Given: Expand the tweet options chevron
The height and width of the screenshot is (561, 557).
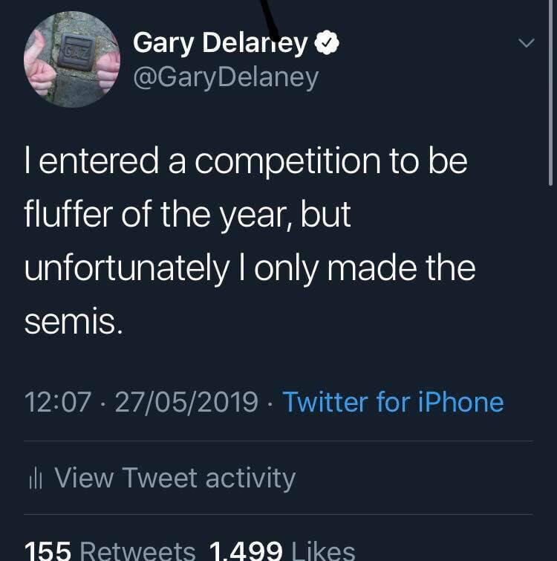Looking at the screenshot, I should 526,43.
